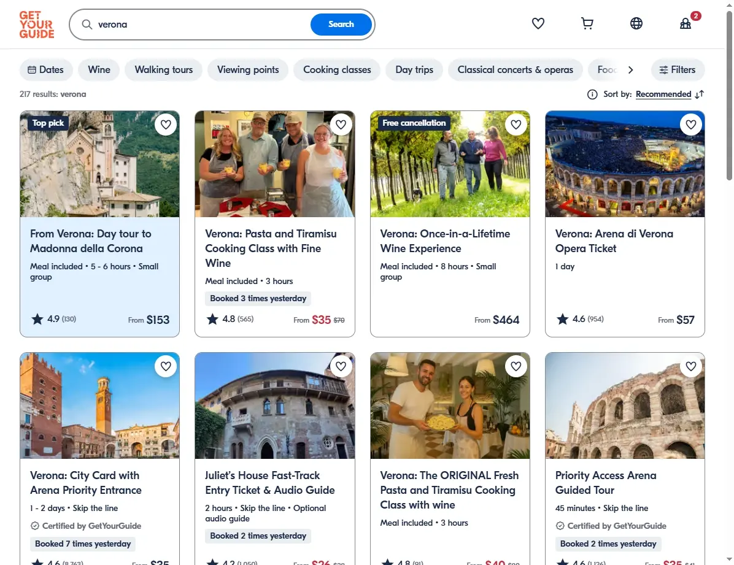The width and height of the screenshot is (734, 565).
Task: Filter results by Wine
Action: (99, 70)
